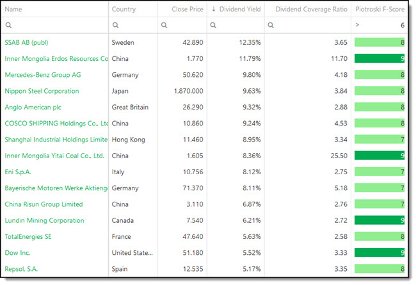Open Inner Mongolia Yitai Coal link
The height and width of the screenshot is (285, 416).
pyautogui.click(x=54, y=156)
